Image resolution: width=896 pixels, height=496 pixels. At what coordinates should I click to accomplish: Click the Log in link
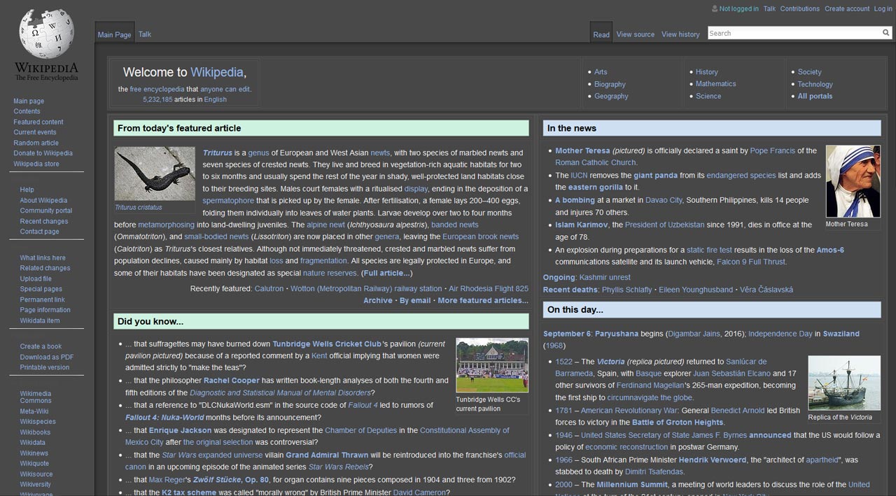(883, 9)
